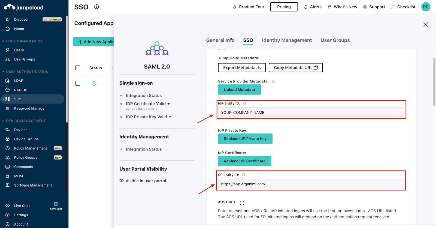Open Software Management
The height and width of the screenshot is (228, 436).
click(33, 185)
